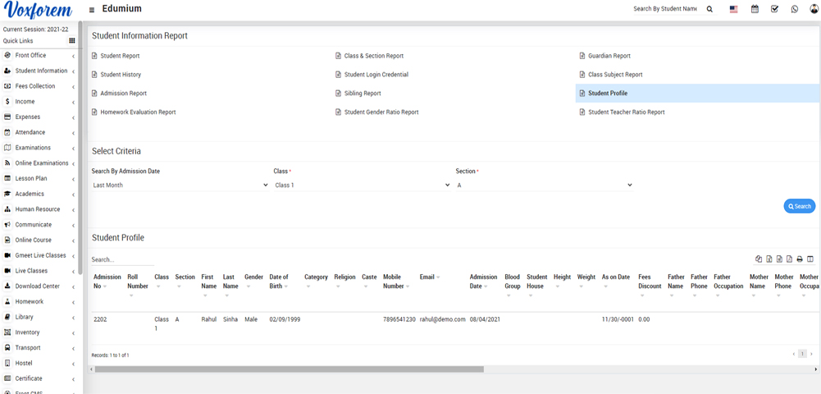Screen dimensions: 821x394
Task: Expand Fees Collection in sidebar
Action: 39,86
